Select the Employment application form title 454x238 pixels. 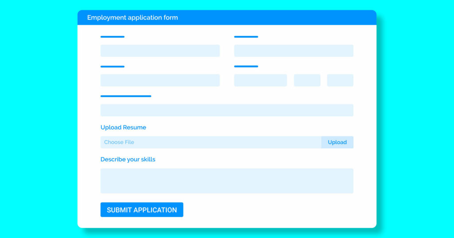(x=133, y=17)
